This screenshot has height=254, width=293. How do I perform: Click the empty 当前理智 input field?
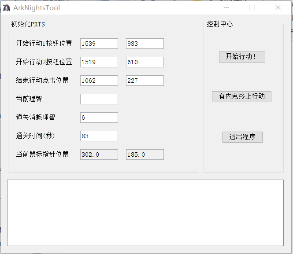[x=99, y=99]
